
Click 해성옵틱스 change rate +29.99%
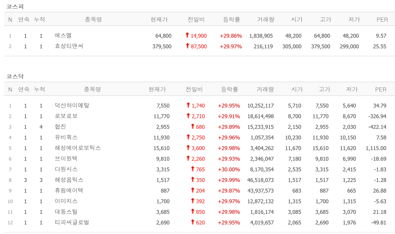pyautogui.click(x=229, y=180)
